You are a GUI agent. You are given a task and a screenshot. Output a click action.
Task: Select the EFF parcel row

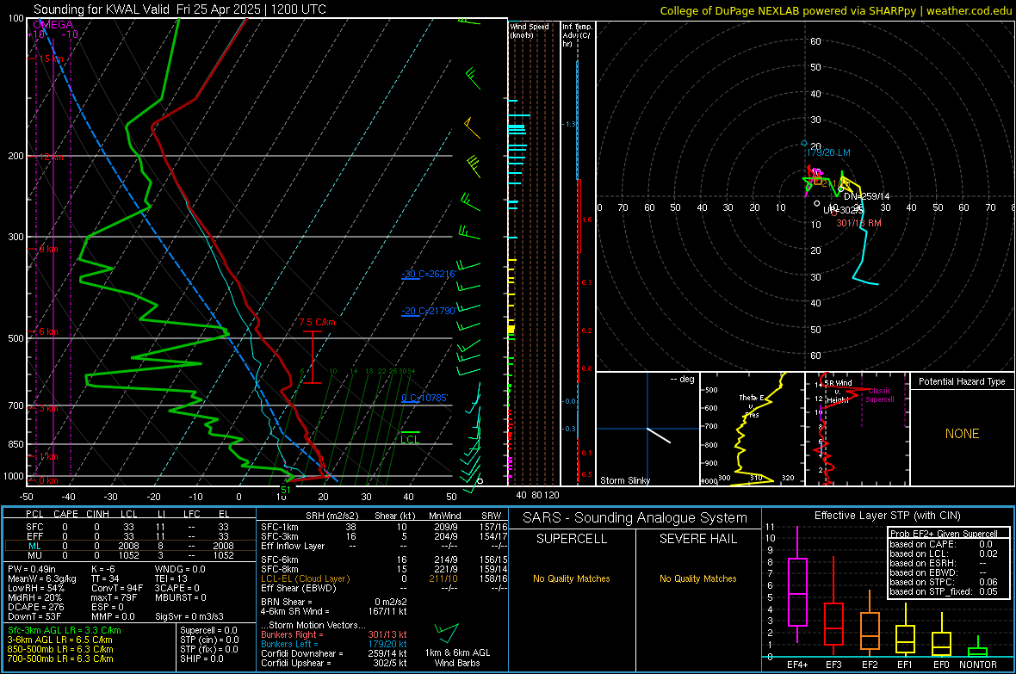coord(130,536)
